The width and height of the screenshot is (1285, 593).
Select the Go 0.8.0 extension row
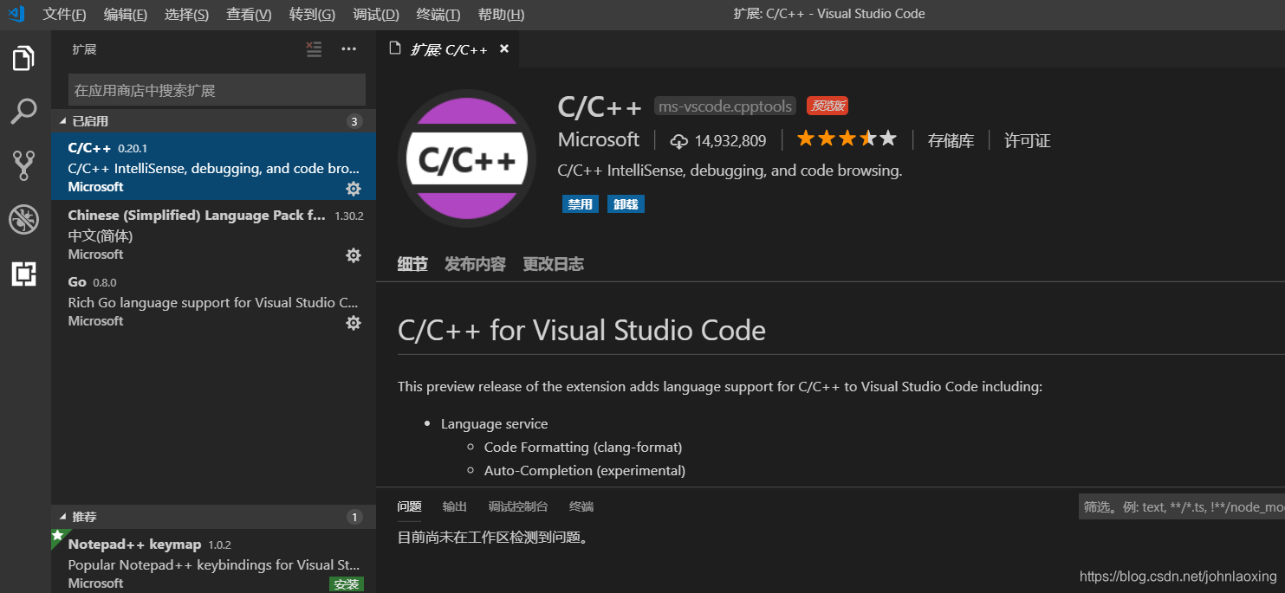tap(213, 301)
